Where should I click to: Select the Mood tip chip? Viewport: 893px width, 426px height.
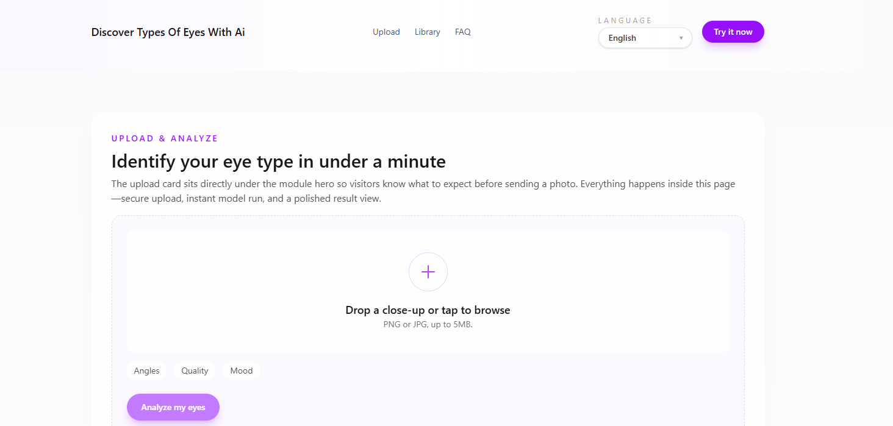pyautogui.click(x=242, y=371)
